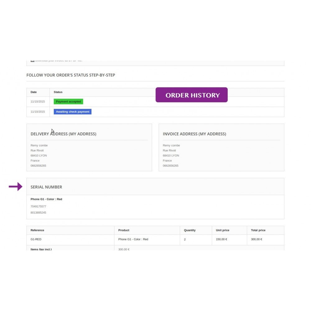Viewport: 311px width, 311px height.
Task: Click Phone G1 - Color : Red in product table
Action: point(133,239)
